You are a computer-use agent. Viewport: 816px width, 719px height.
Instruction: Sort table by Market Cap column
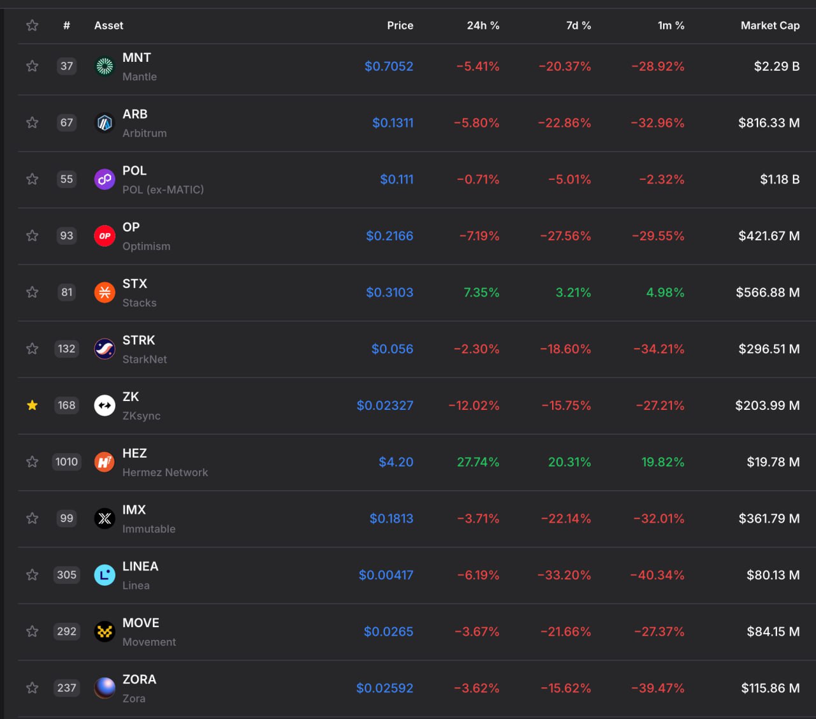coord(769,25)
